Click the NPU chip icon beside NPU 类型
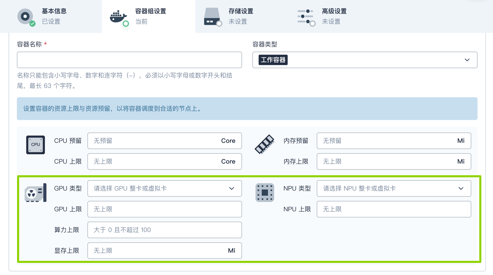493x275 pixels. (x=264, y=193)
